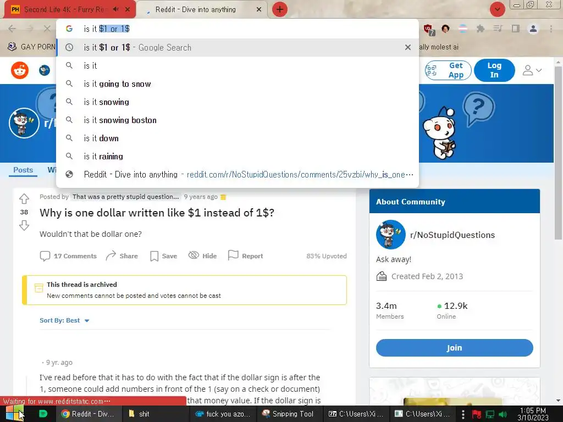This screenshot has width=563, height=422.
Task: Click in the address bar text
Action: (x=107, y=29)
